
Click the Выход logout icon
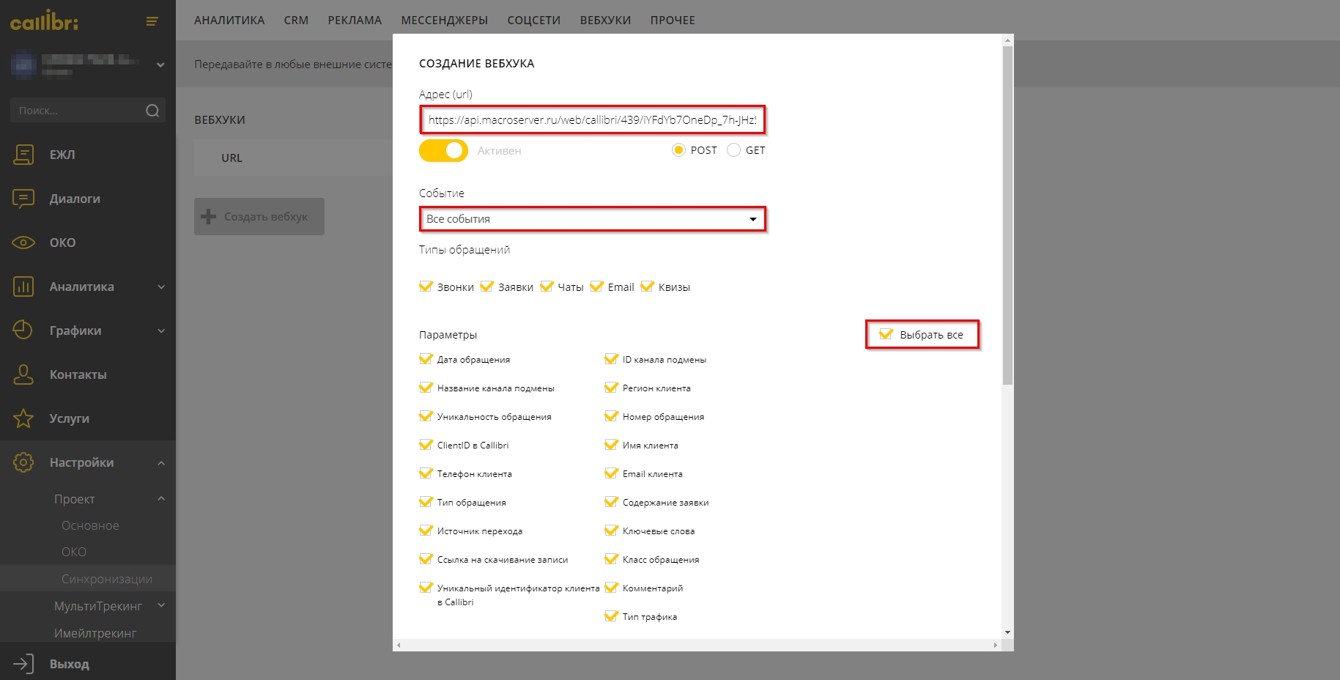point(23,664)
